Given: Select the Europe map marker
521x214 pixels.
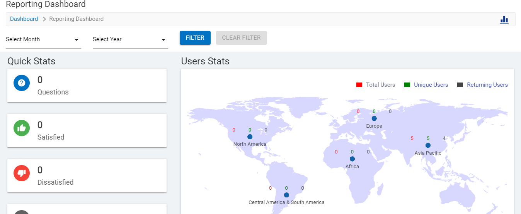Looking at the screenshot, I should point(374,119).
